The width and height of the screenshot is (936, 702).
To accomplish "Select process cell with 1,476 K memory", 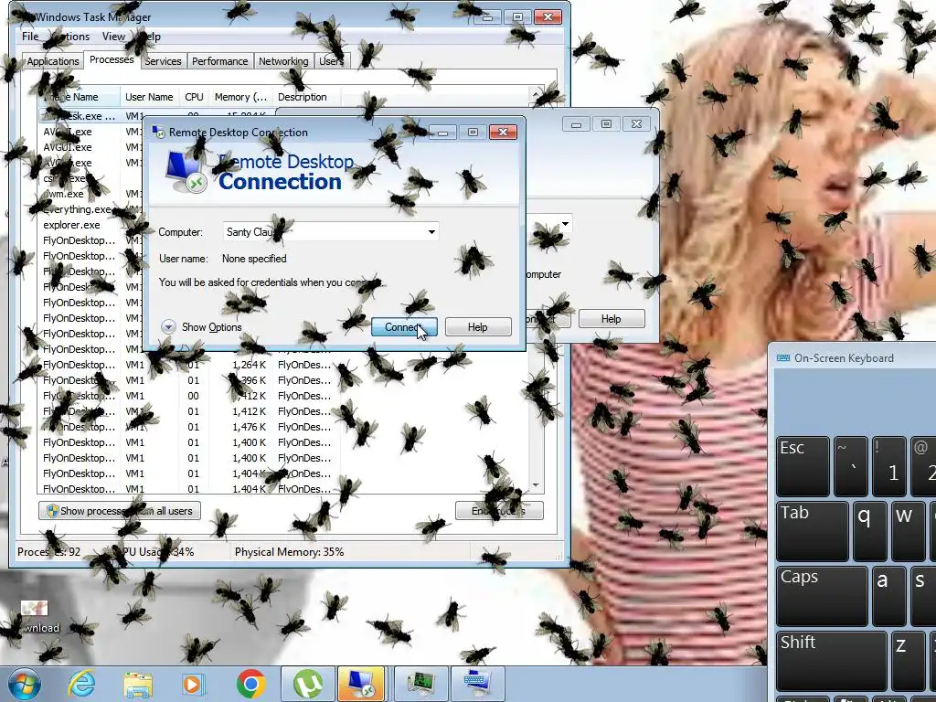I will [x=249, y=427].
